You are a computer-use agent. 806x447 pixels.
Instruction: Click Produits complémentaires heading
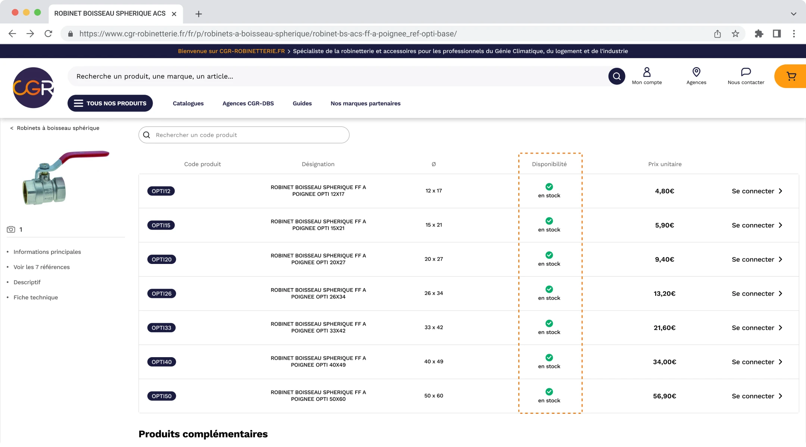[203, 434]
